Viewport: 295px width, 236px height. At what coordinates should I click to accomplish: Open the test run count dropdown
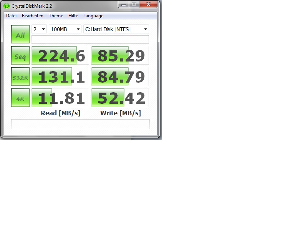point(39,29)
